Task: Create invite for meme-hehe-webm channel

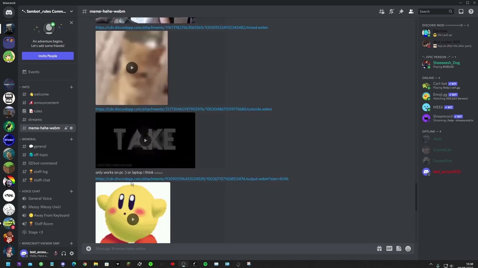Action: coord(66,128)
